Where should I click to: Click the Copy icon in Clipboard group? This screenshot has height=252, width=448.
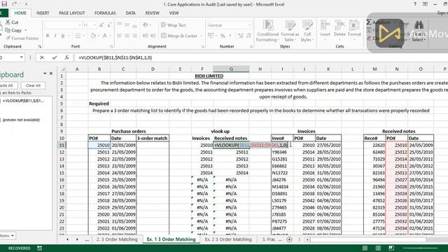click(8, 30)
